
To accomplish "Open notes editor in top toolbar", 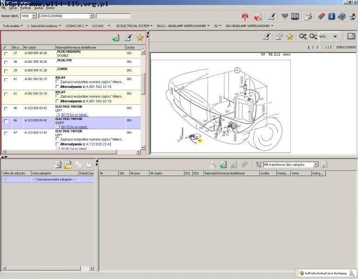I will (271, 16).
